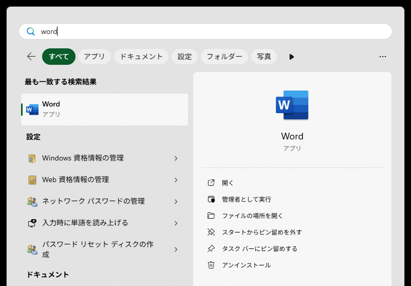
Task: Switch to the ドキュメント filter tab
Action: click(141, 57)
